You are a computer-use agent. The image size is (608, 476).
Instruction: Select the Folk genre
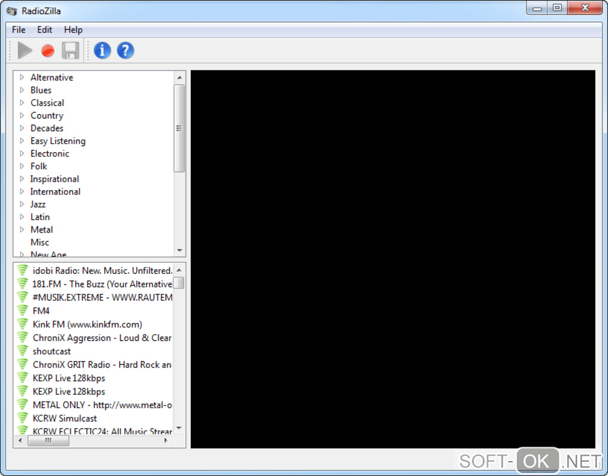39,166
